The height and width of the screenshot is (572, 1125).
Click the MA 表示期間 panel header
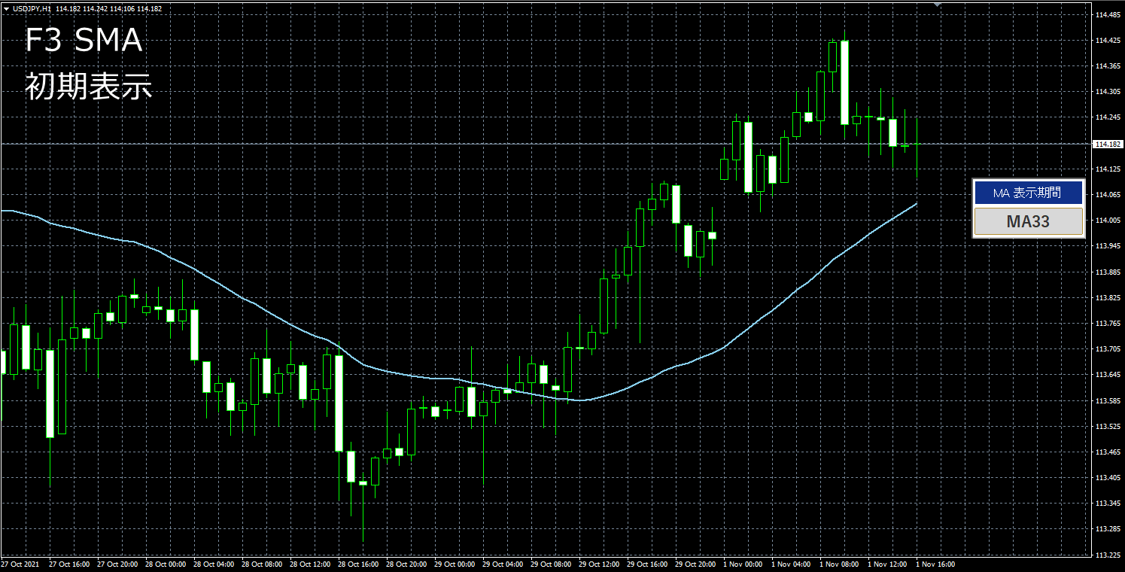point(1028,193)
